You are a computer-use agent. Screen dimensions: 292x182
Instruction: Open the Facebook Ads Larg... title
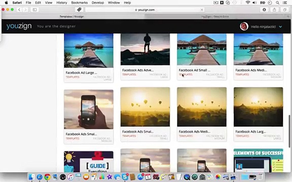(250, 131)
